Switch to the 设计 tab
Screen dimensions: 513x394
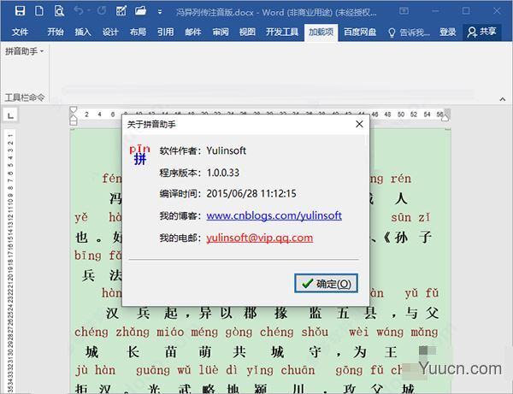pos(110,32)
